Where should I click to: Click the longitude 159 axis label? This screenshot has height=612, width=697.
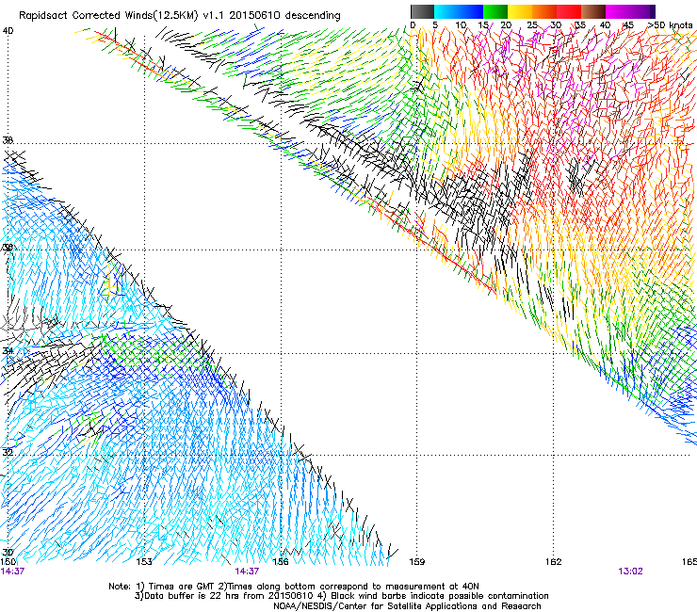tap(417, 562)
